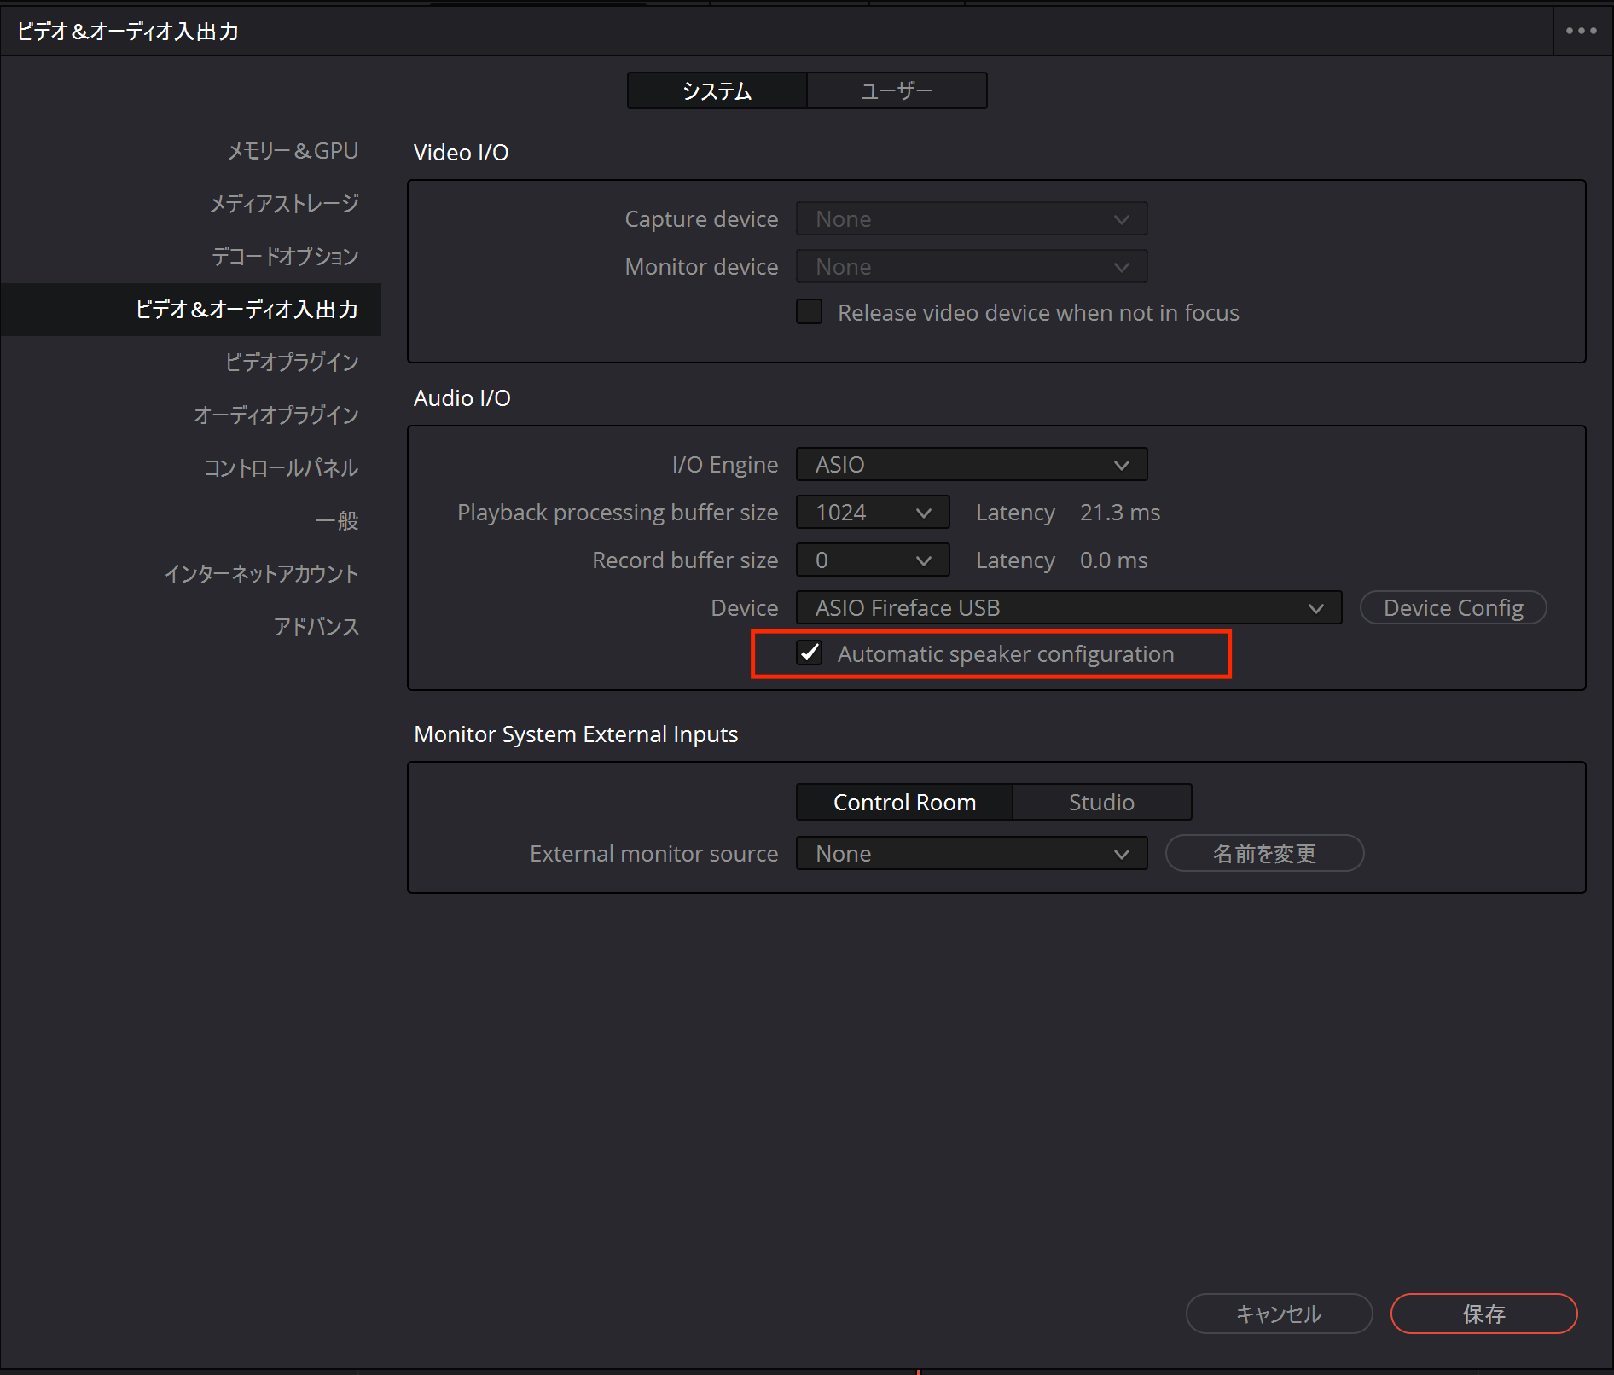
Task: Go to デコードオプション in sidebar
Action: click(x=284, y=257)
